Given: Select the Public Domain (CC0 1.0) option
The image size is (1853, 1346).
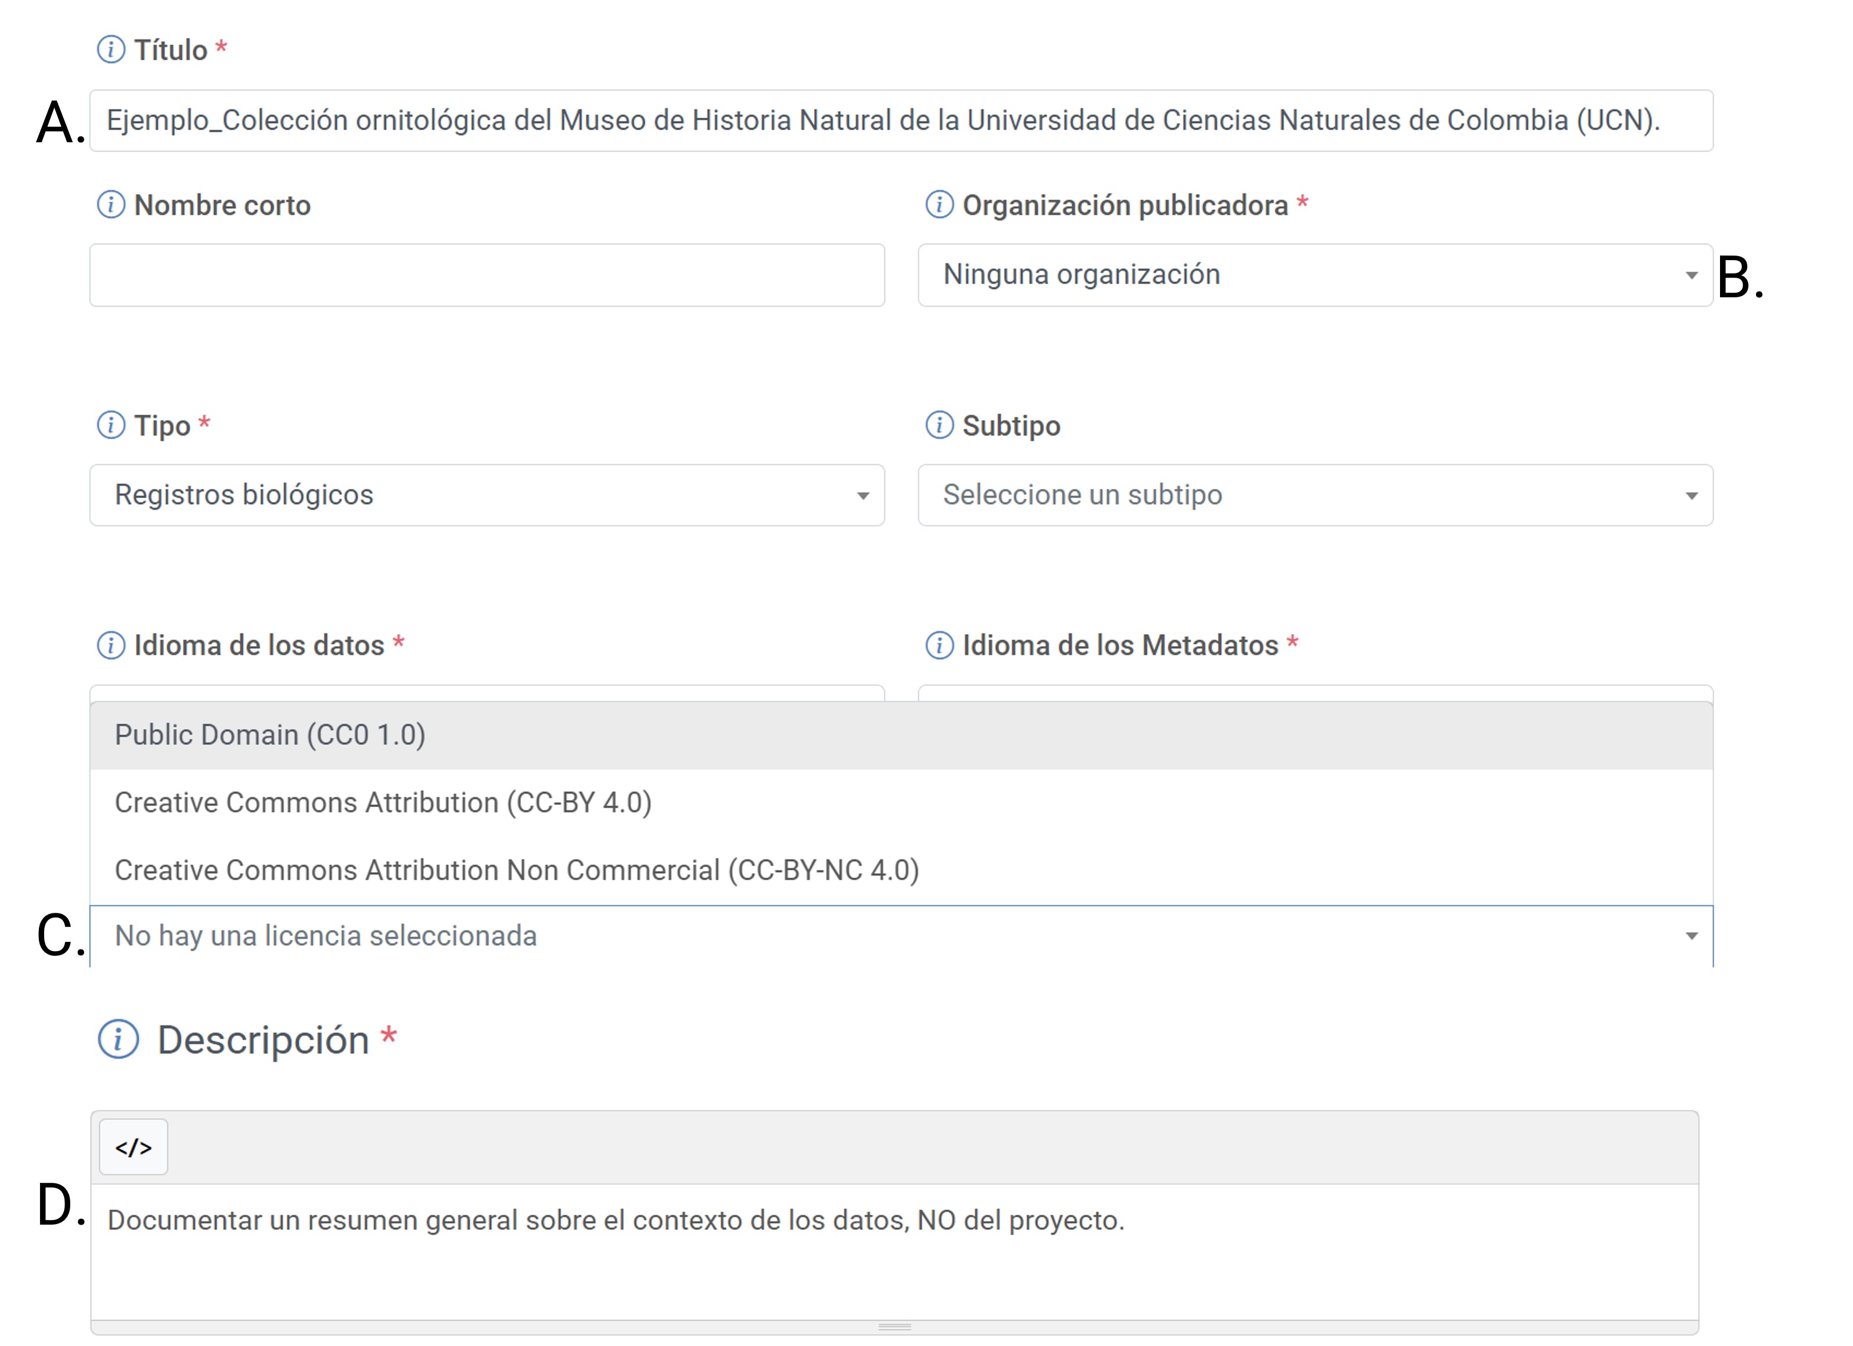Looking at the screenshot, I should [901, 736].
